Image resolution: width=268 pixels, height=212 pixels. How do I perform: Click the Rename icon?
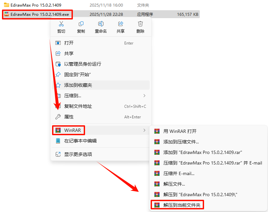click(x=101, y=24)
